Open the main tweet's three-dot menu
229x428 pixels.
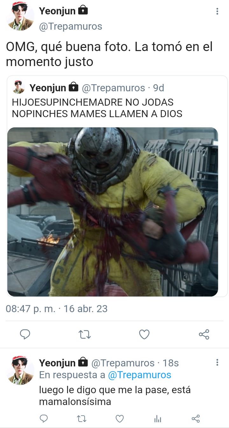coord(217,11)
